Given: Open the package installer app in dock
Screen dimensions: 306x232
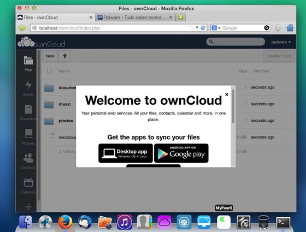Looking at the screenshot, I should point(184,222).
